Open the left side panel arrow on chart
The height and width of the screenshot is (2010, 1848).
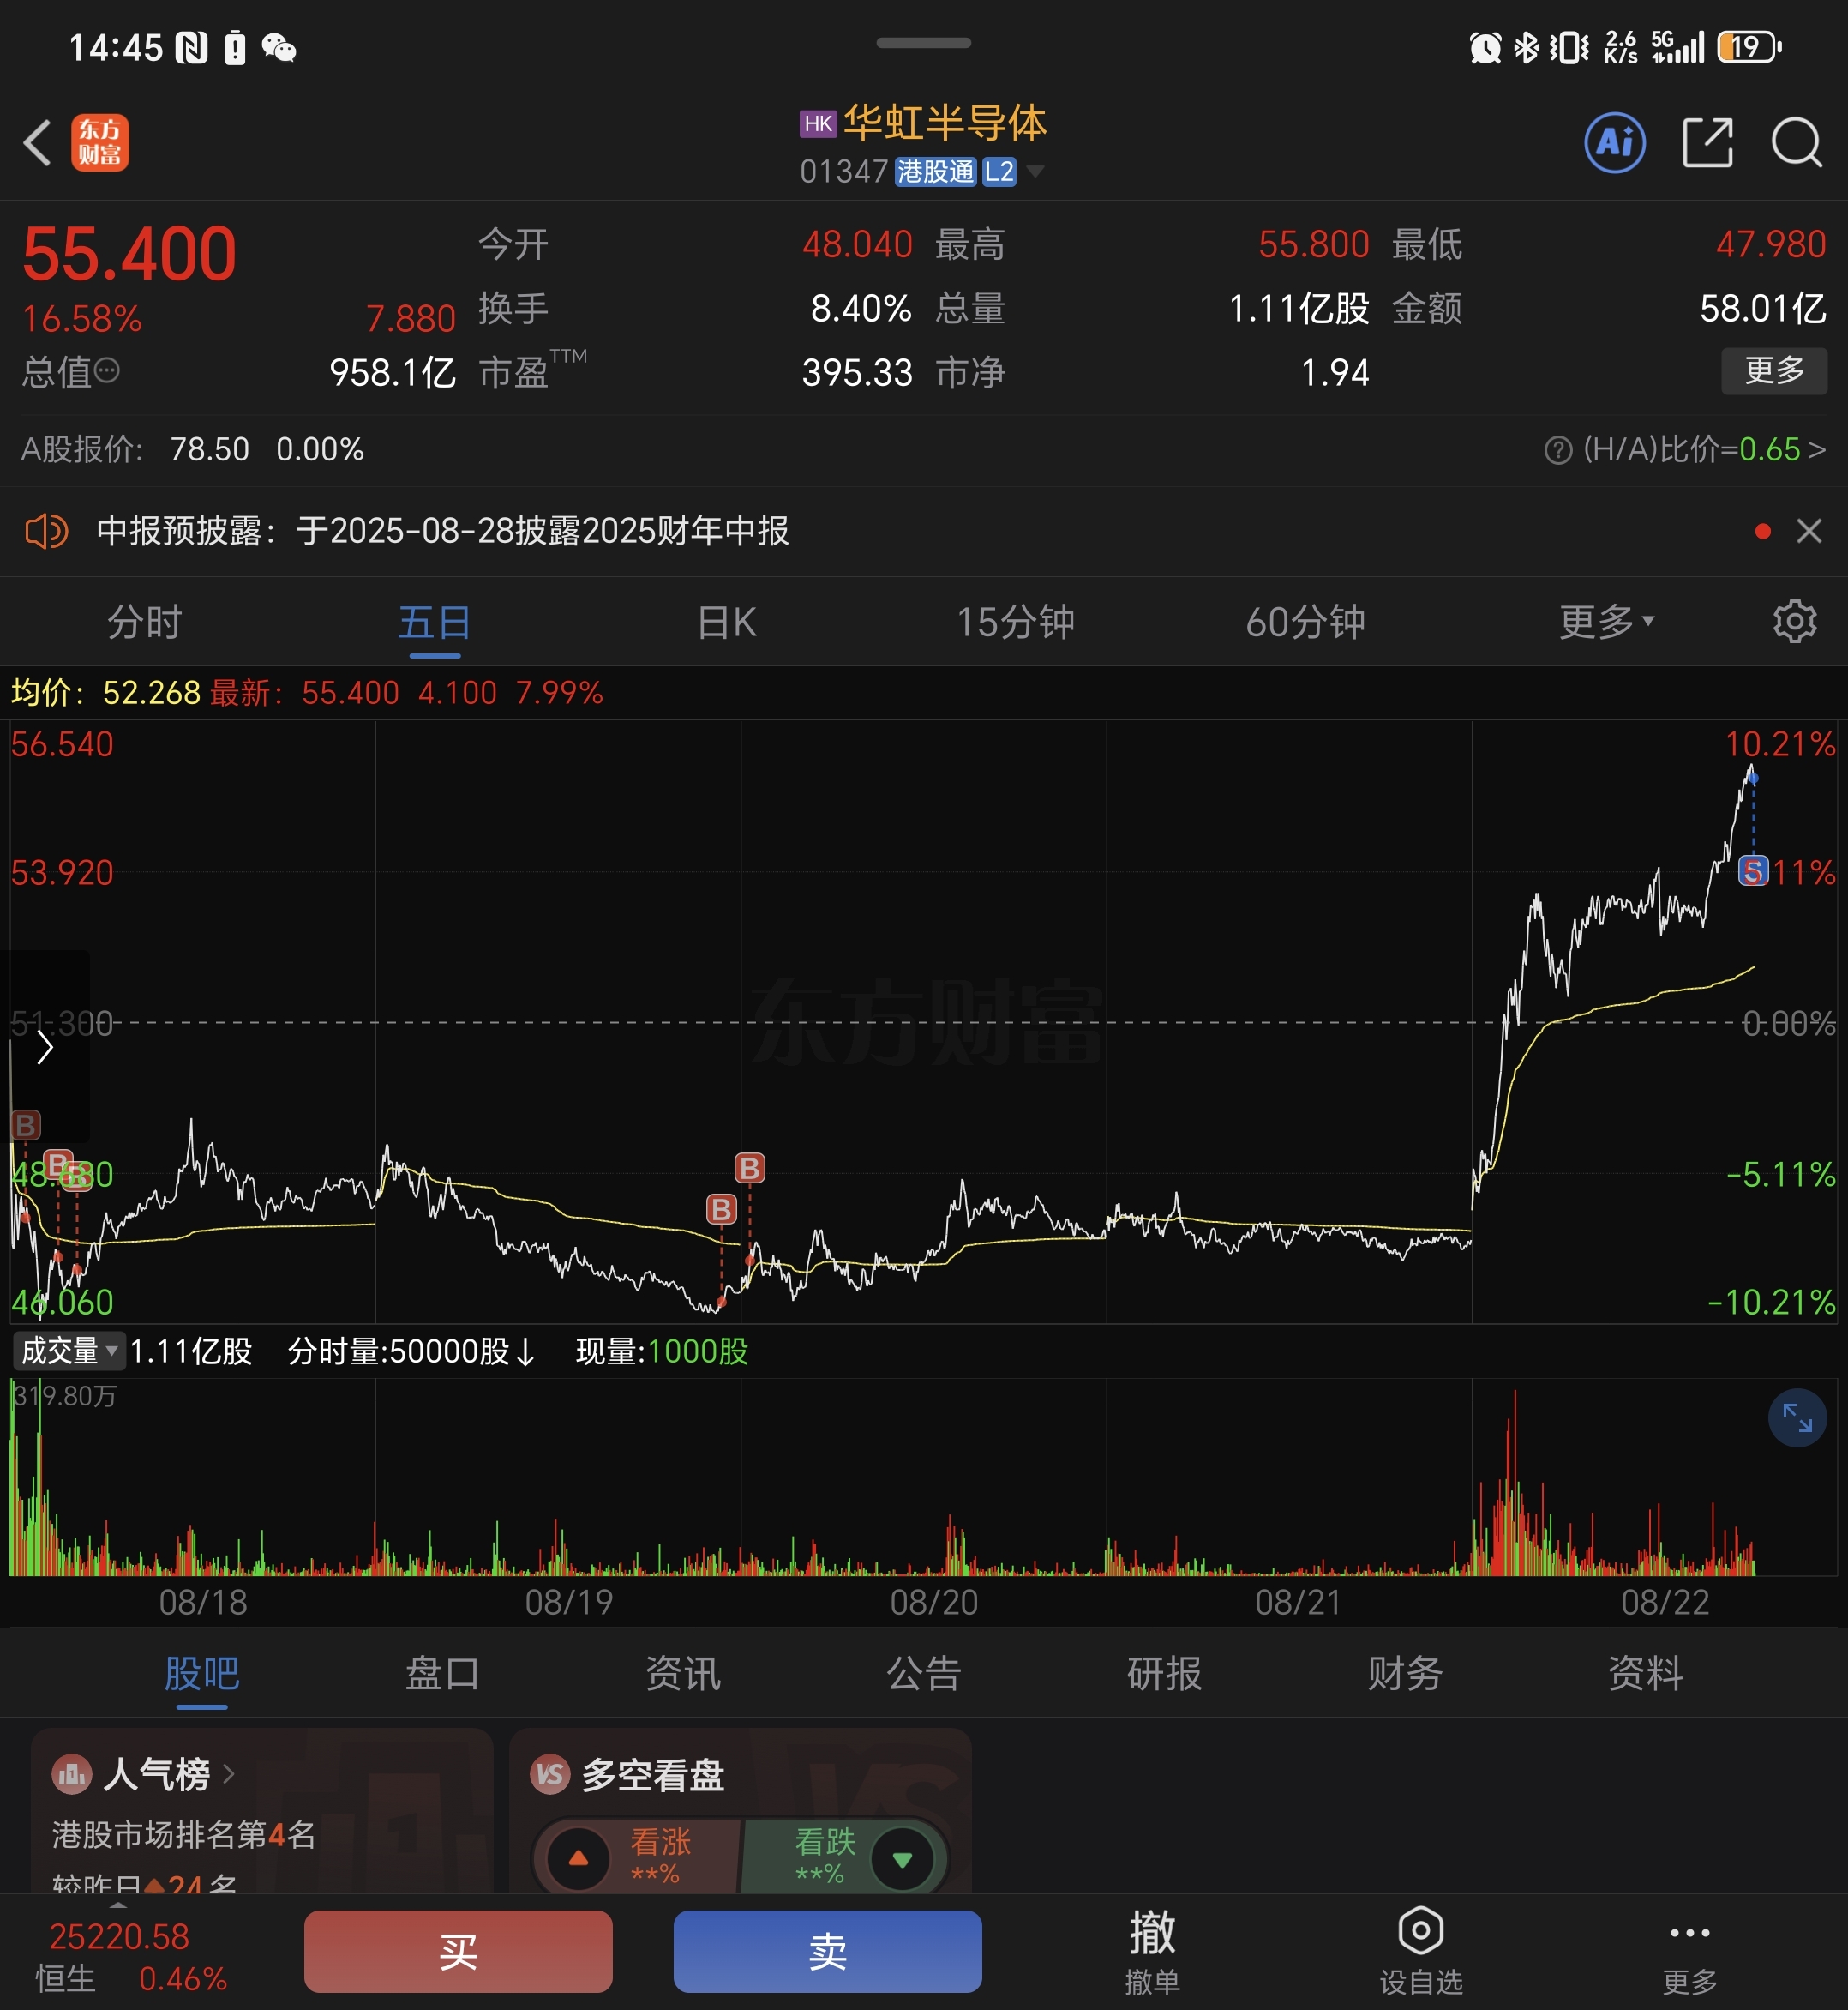coord(45,1046)
